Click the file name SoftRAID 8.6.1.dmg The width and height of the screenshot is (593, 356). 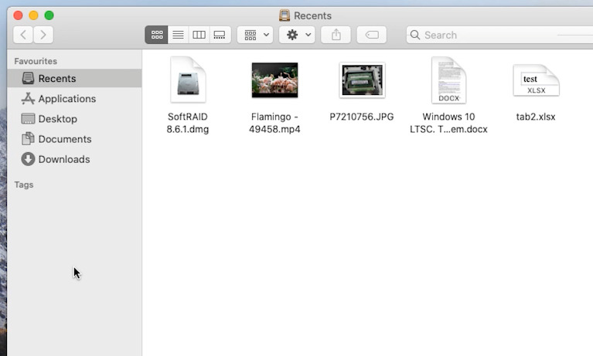point(188,123)
